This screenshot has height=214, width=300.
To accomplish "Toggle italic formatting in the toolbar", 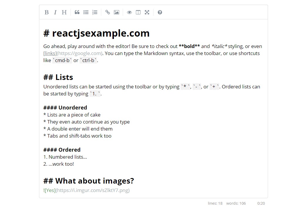I will point(55,12).
